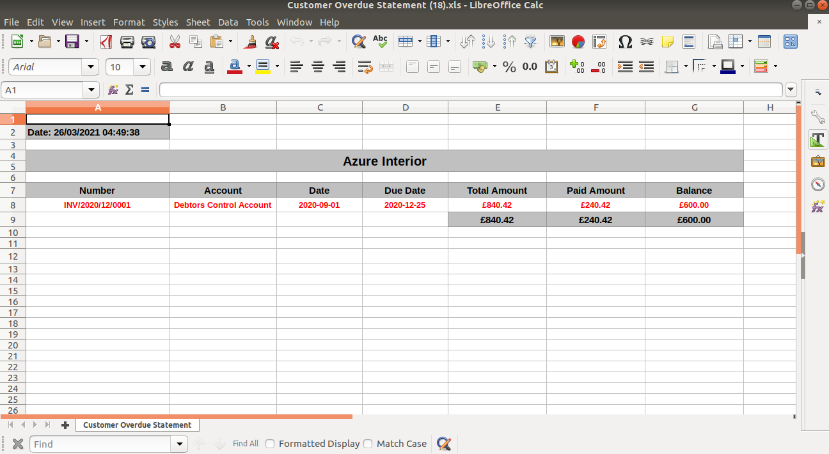Click the Copy icon
Screen dimensions: 829x454
(196, 42)
